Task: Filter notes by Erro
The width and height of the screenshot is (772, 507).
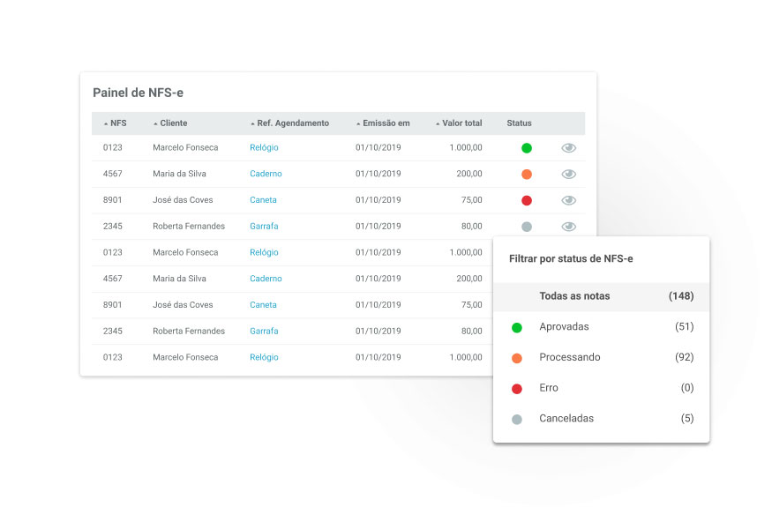Action: (601, 388)
